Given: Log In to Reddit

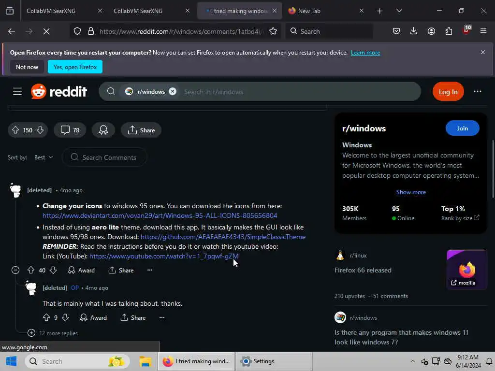Looking at the screenshot, I should pyautogui.click(x=448, y=91).
